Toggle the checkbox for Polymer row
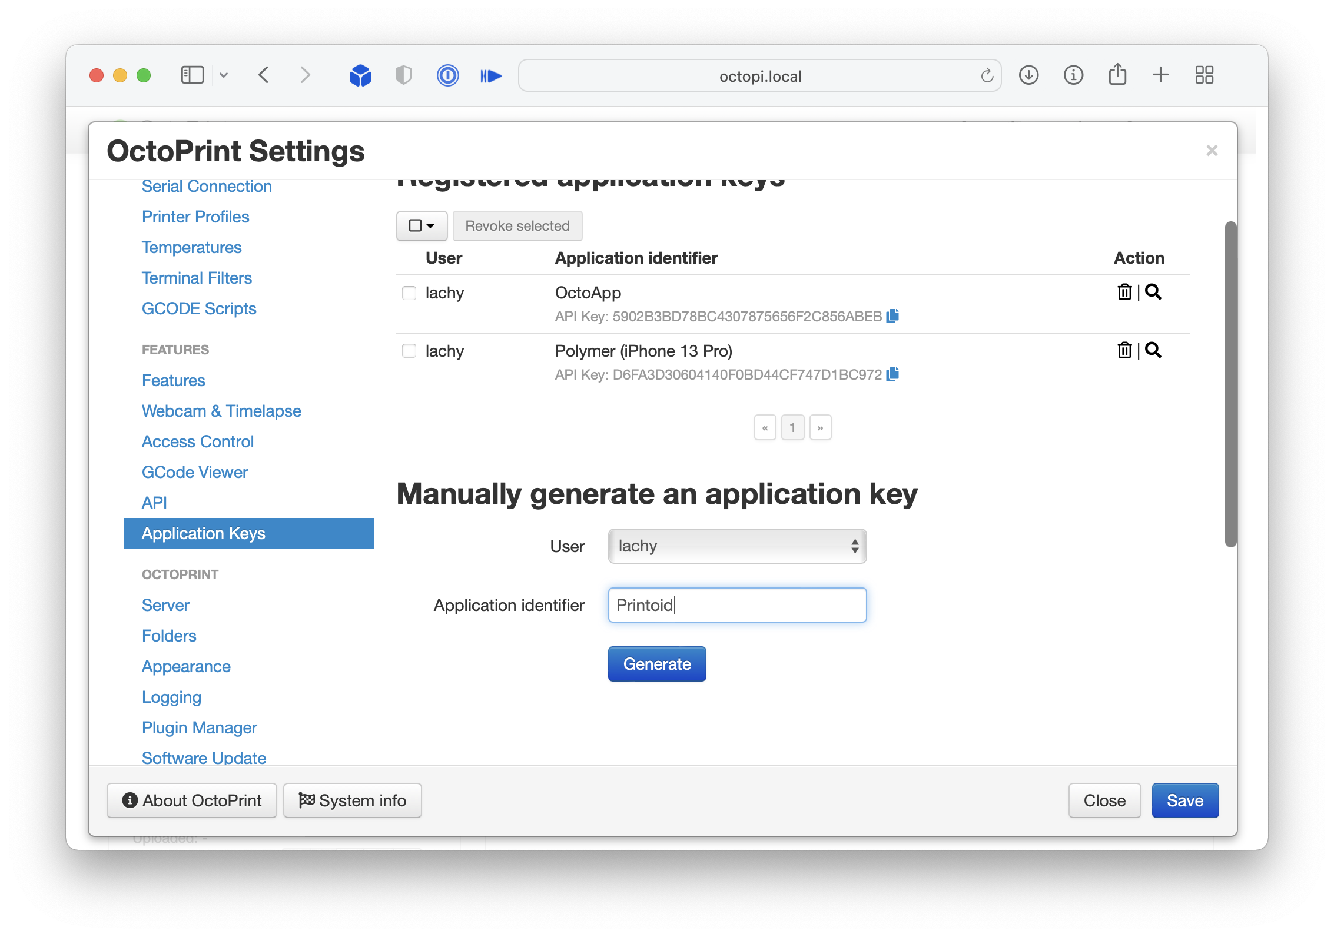 click(x=410, y=351)
